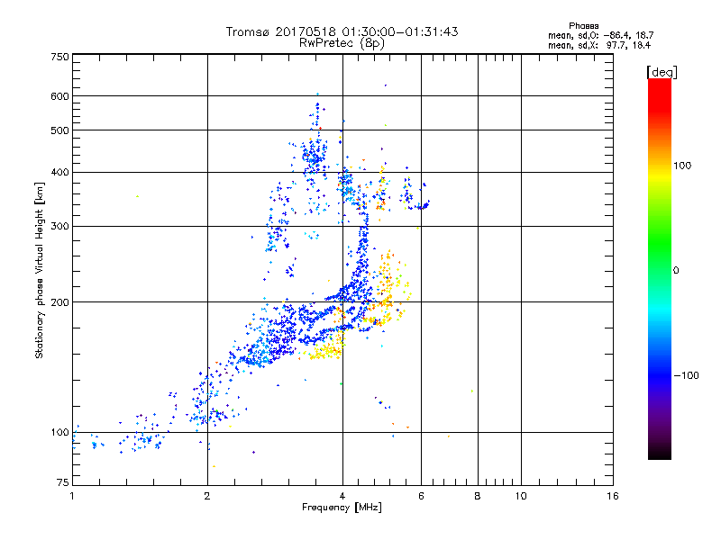Screen dimensions: 721x540
Task: Click the x-axis label '8'
Action: point(478,496)
